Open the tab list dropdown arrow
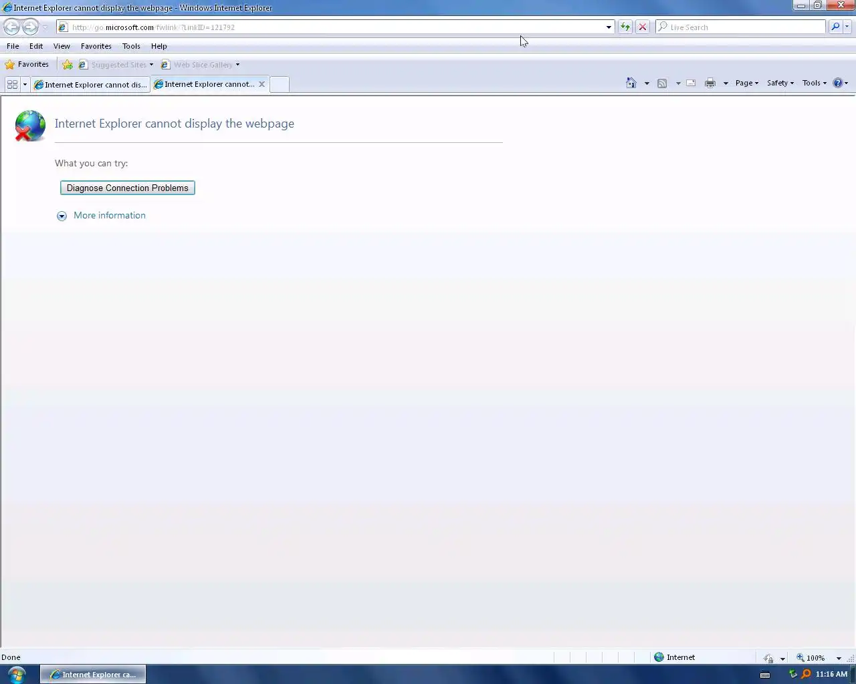 tap(25, 84)
